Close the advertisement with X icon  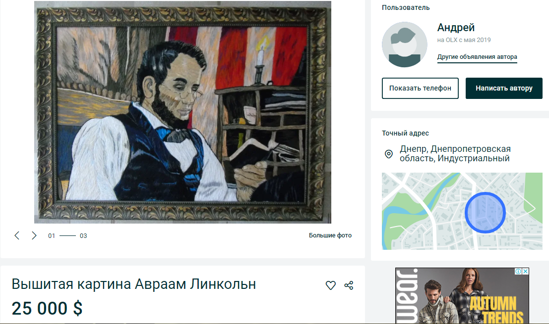click(x=526, y=271)
